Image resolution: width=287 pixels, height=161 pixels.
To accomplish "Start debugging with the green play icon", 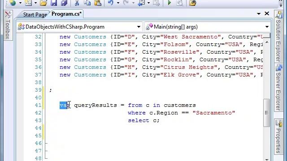I will tap(170, 3).
